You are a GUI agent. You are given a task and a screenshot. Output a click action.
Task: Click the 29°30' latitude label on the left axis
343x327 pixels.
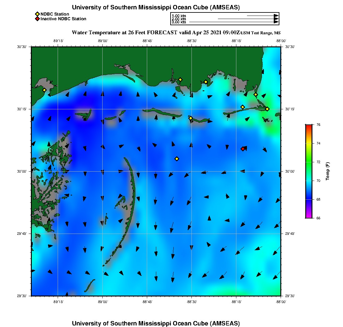click(22, 296)
